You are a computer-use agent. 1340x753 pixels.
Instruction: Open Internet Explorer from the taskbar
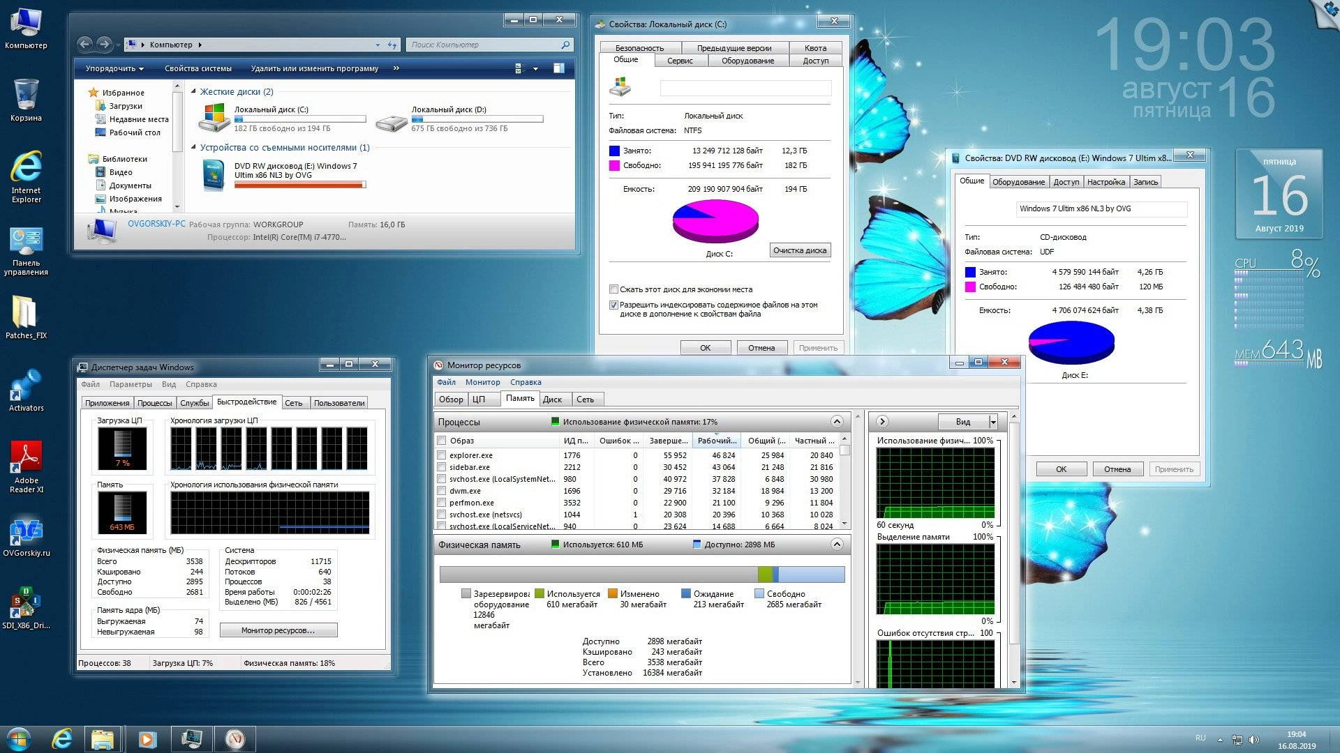pyautogui.click(x=62, y=739)
